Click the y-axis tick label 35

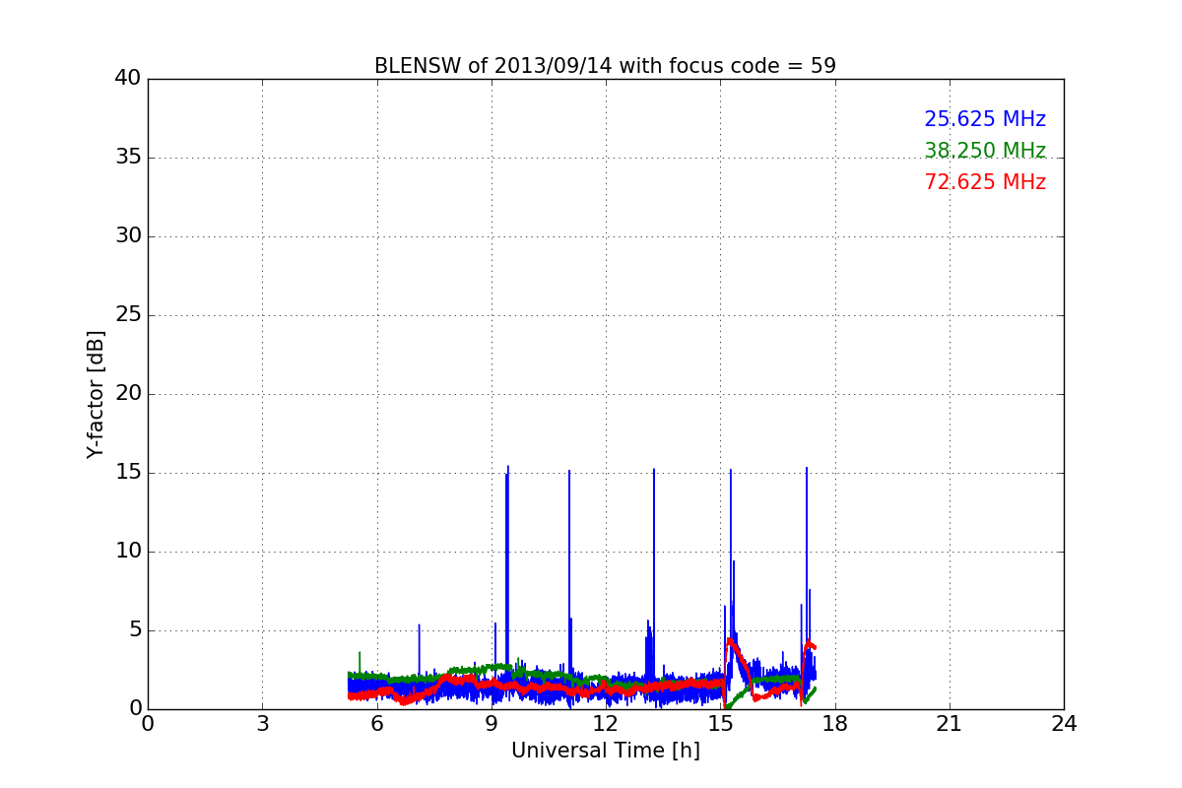(x=127, y=158)
